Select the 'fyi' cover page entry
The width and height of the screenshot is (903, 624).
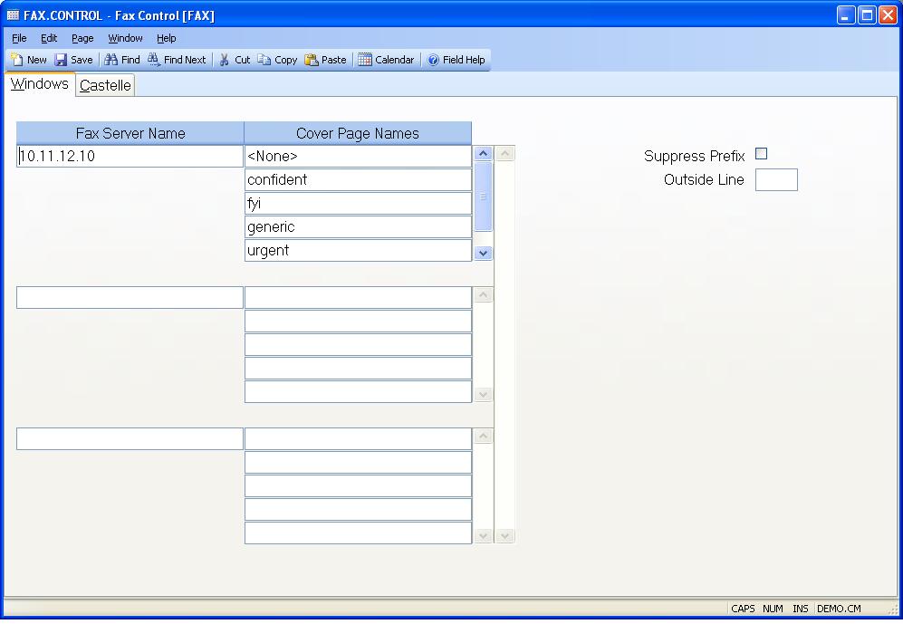pos(358,203)
